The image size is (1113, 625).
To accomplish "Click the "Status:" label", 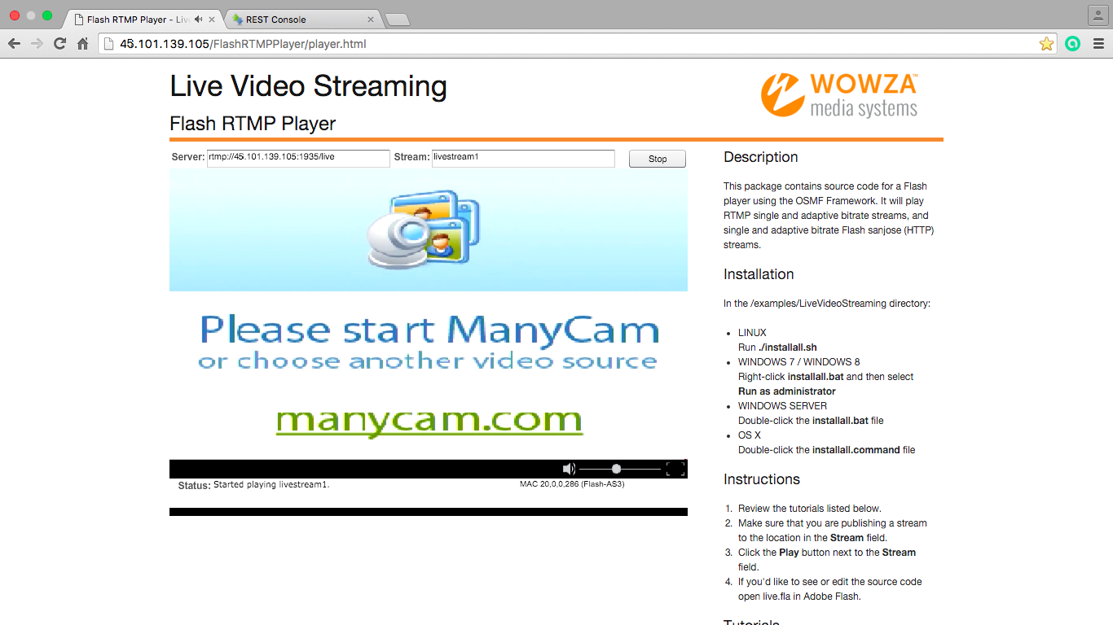I will point(195,486).
